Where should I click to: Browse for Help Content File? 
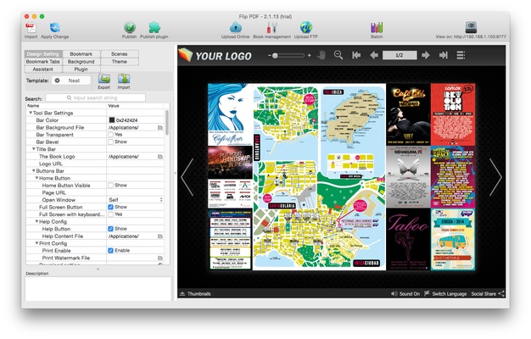click(160, 236)
